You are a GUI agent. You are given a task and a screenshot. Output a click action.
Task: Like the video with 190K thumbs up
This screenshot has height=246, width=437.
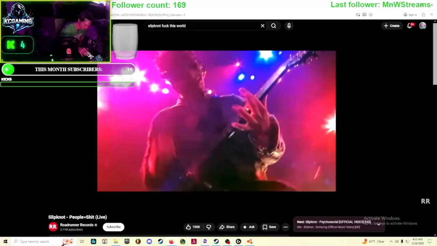coord(193,227)
